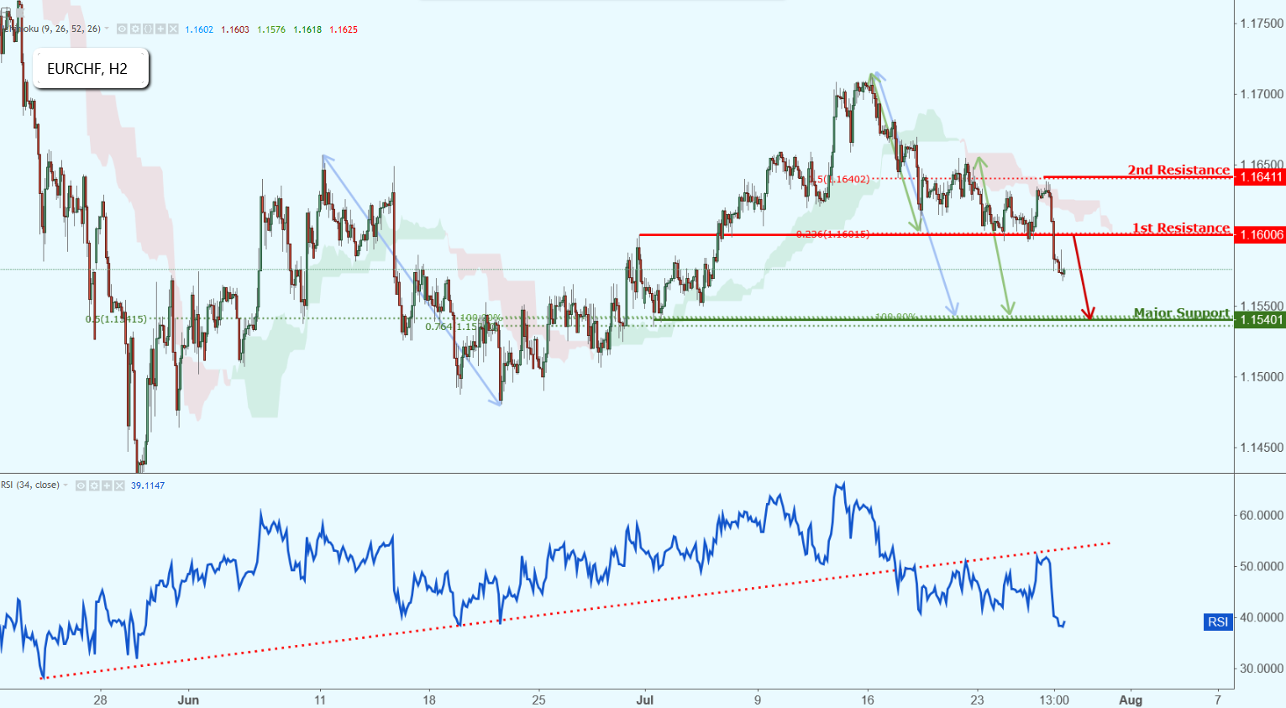Viewport: 1286px width, 708px height.
Task: Click the RSI value 39.1147
Action: pos(148,485)
